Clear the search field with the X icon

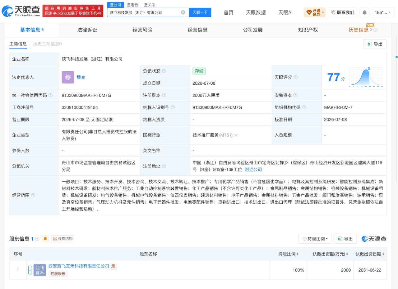(183, 12)
